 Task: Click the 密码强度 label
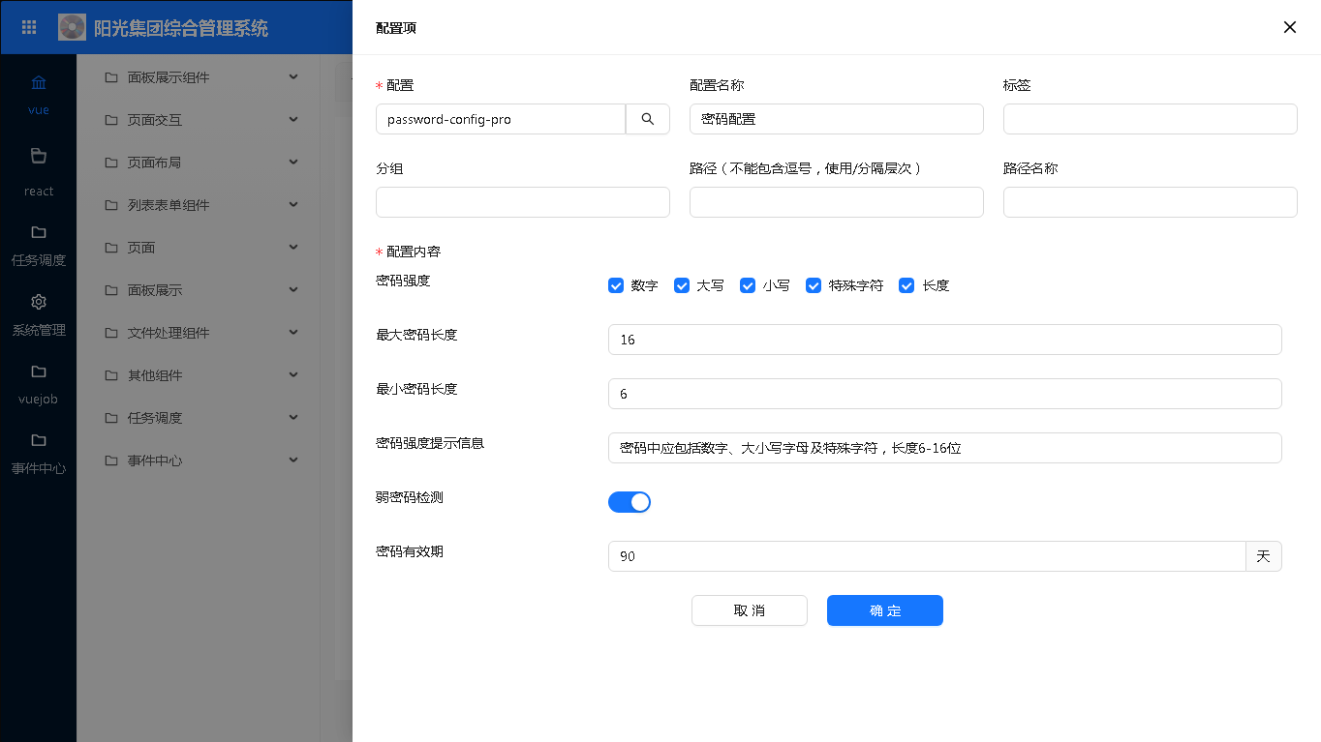click(x=403, y=281)
